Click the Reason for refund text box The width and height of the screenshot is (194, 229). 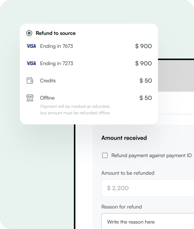click(148, 222)
